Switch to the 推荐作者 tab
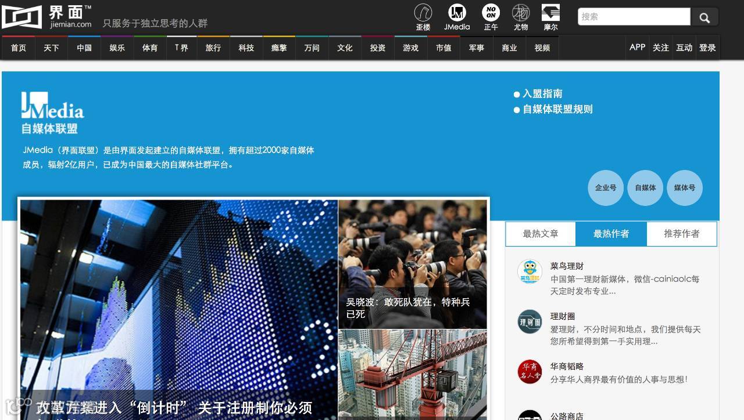Screen dimensions: 744x420 tap(682, 234)
